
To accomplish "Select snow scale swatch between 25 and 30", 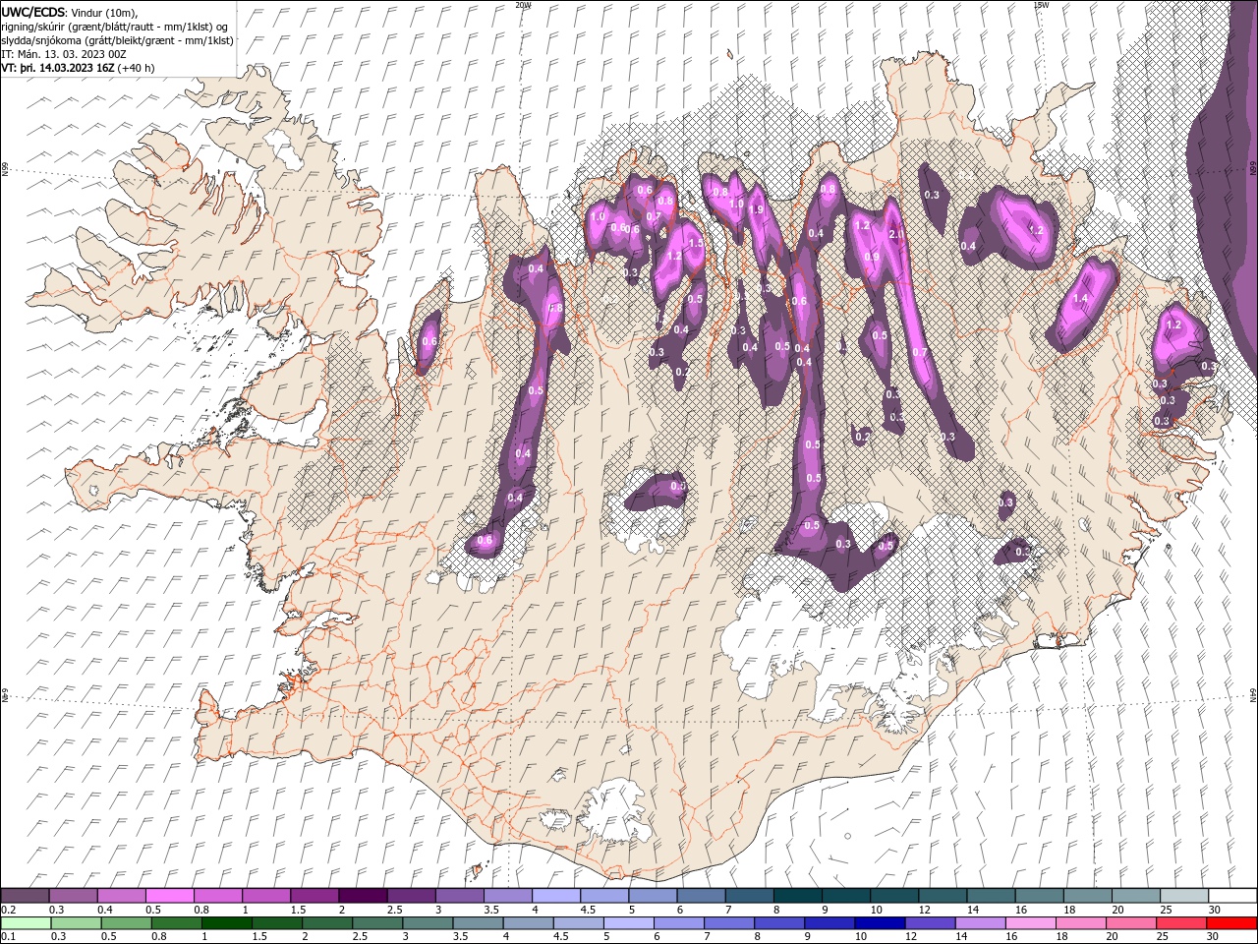I will 1184,895.
